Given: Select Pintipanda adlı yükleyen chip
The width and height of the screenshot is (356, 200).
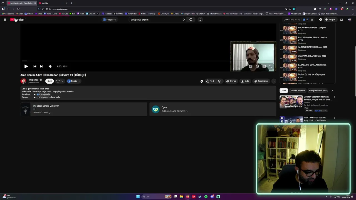Looking at the screenshot, I should click(318, 91).
